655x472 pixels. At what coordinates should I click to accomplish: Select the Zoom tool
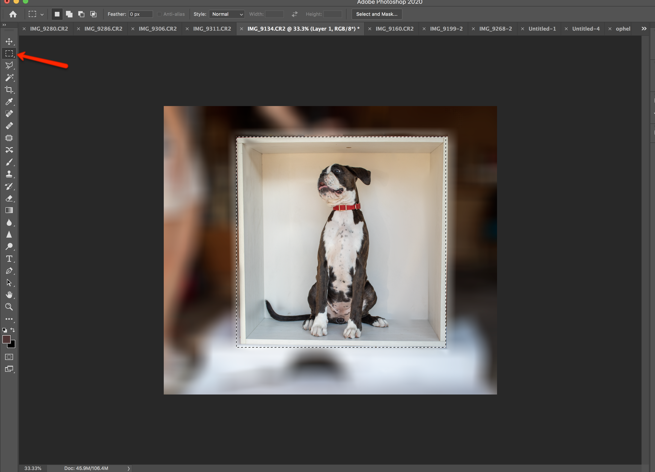9,307
